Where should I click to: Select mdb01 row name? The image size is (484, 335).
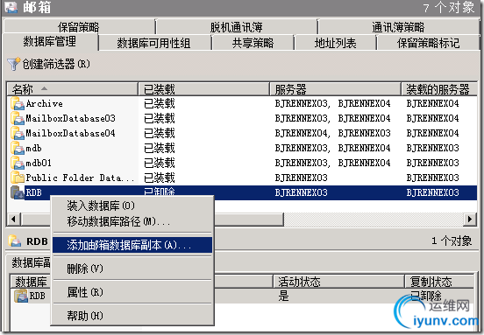tap(39, 163)
